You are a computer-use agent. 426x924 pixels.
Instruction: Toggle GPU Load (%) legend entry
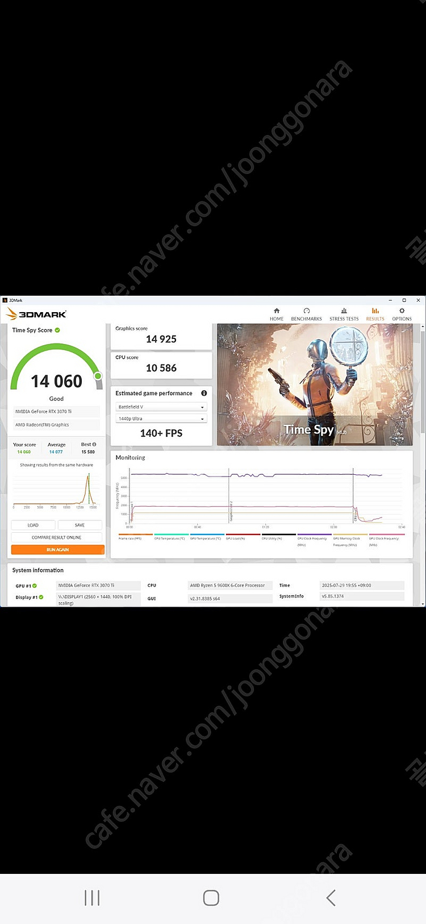243,536
